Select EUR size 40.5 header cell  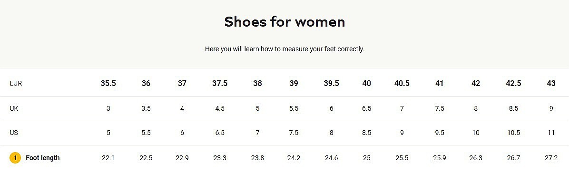click(402, 84)
